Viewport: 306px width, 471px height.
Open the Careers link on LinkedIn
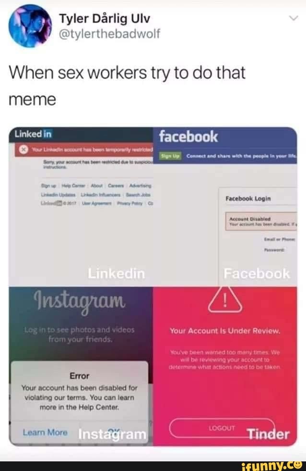(x=116, y=186)
